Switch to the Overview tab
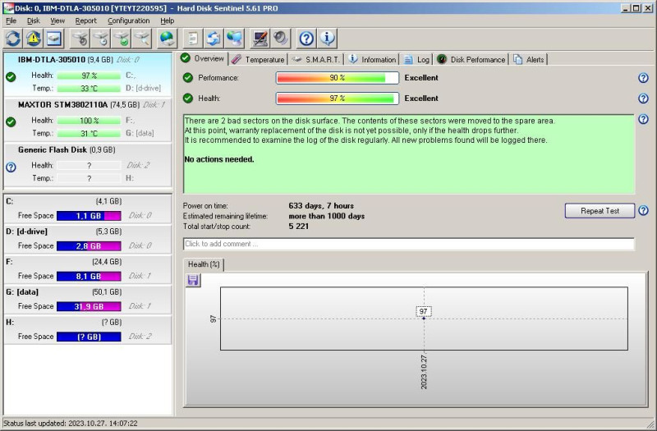The width and height of the screenshot is (657, 431). (x=203, y=58)
